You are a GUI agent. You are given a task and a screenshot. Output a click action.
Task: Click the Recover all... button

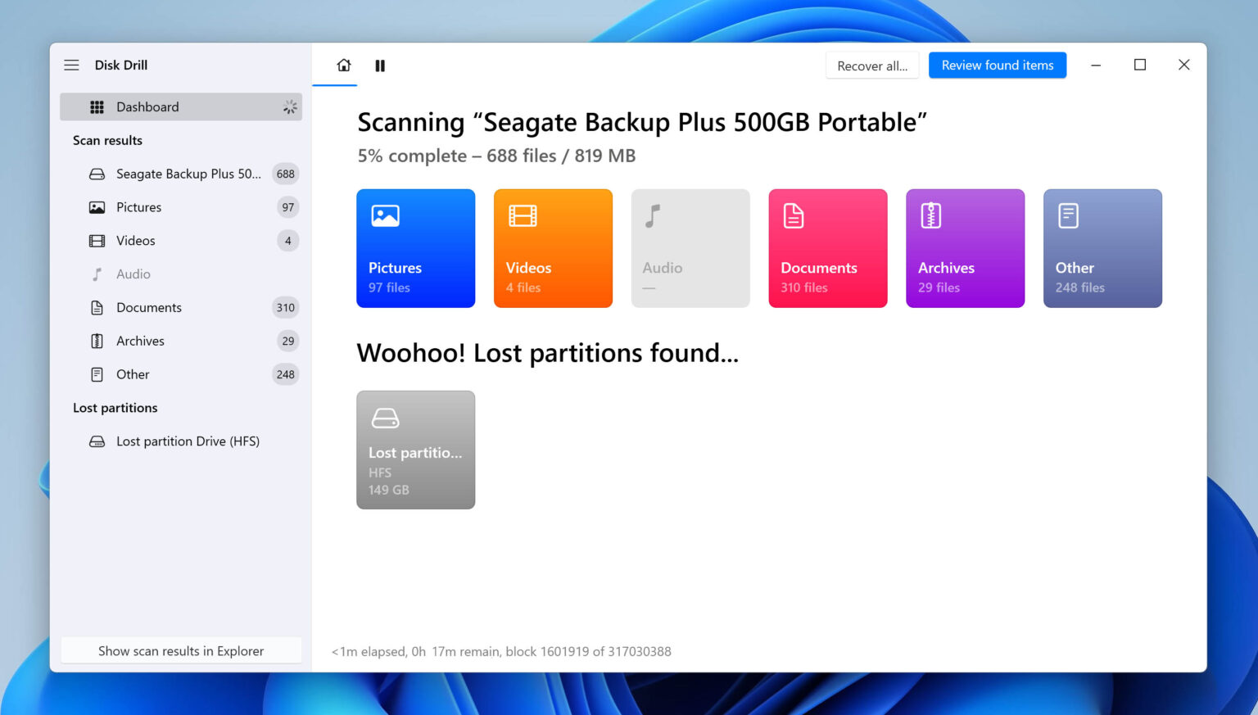point(871,66)
